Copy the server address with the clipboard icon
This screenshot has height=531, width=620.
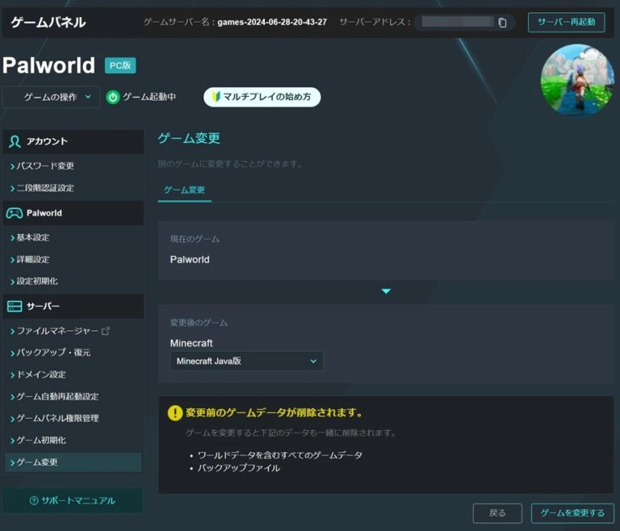point(502,23)
